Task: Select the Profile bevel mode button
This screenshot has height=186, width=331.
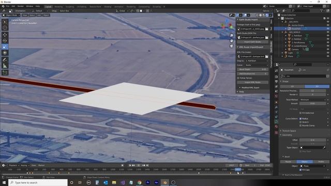Action: [x=321, y=162]
